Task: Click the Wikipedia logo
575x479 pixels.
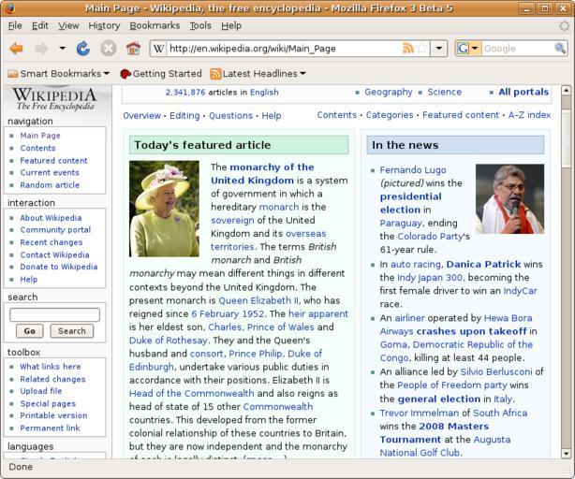Action: point(54,99)
